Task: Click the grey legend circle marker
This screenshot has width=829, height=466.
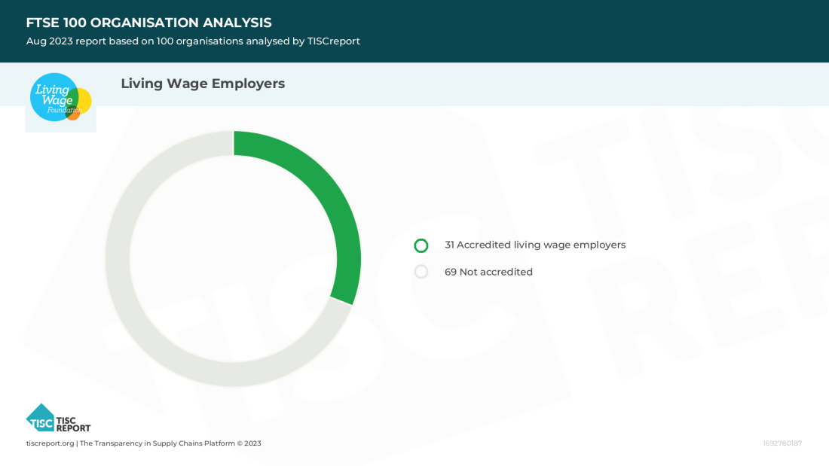Action: coord(421,272)
